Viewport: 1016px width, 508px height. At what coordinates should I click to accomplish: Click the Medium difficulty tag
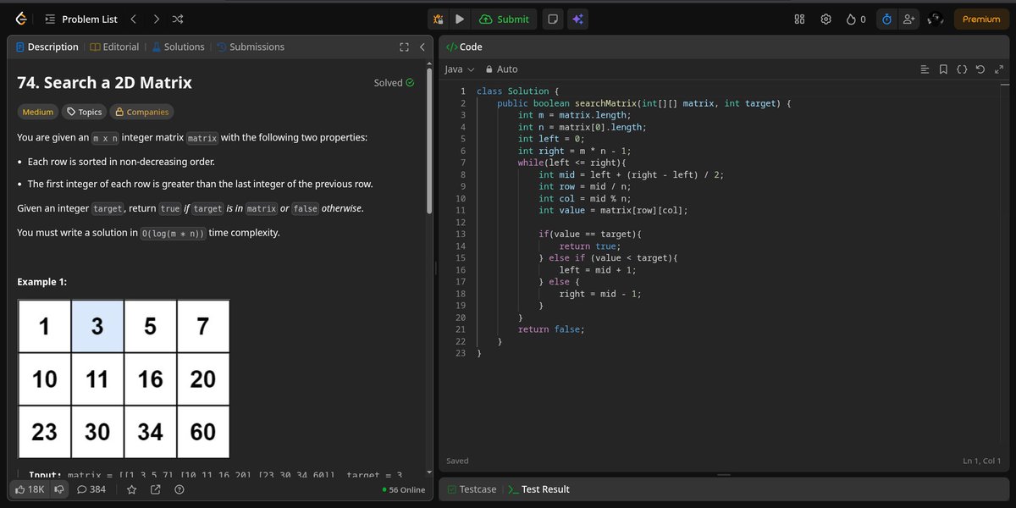click(x=37, y=112)
